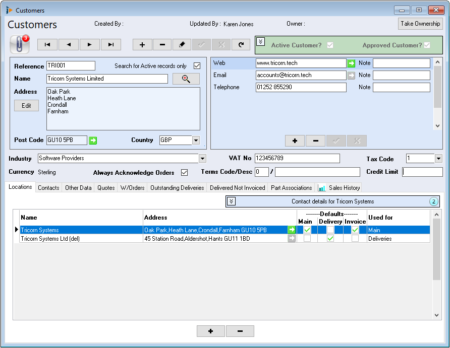Go to the first customer record
This screenshot has height=348, width=450.
(47, 45)
